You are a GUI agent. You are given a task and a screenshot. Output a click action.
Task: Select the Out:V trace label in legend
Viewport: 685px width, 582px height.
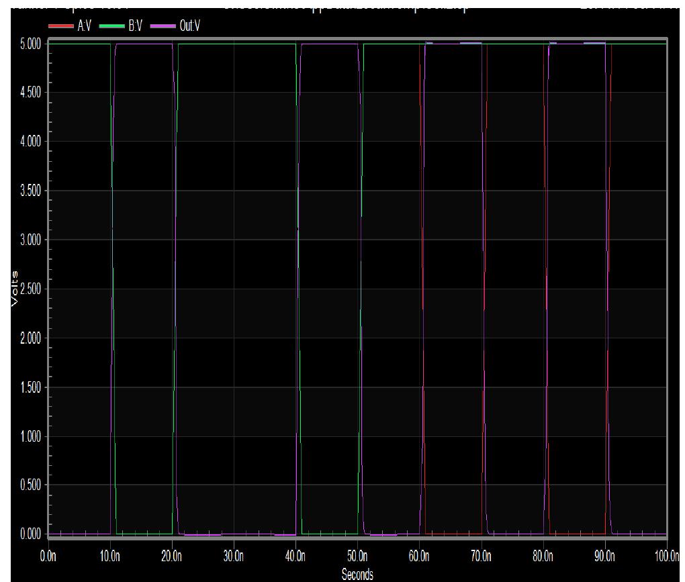[x=190, y=26]
